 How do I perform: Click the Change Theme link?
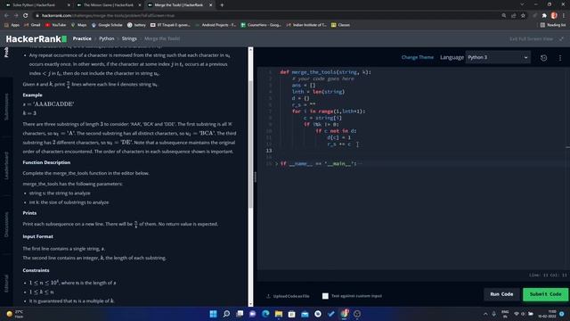(x=418, y=57)
